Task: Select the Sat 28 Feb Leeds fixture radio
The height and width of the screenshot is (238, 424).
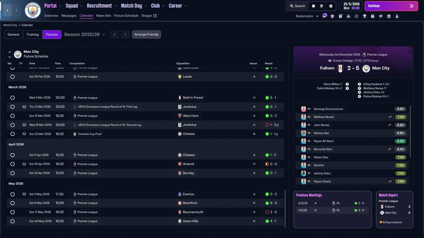Action: point(13,77)
